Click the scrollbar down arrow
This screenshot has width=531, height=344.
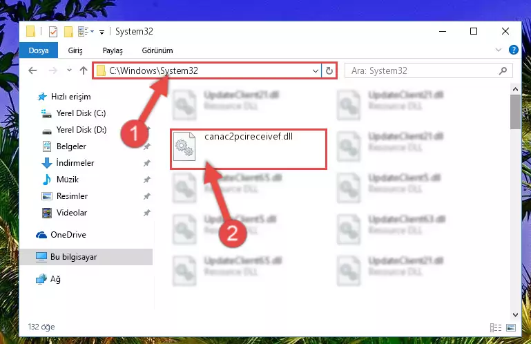515,314
